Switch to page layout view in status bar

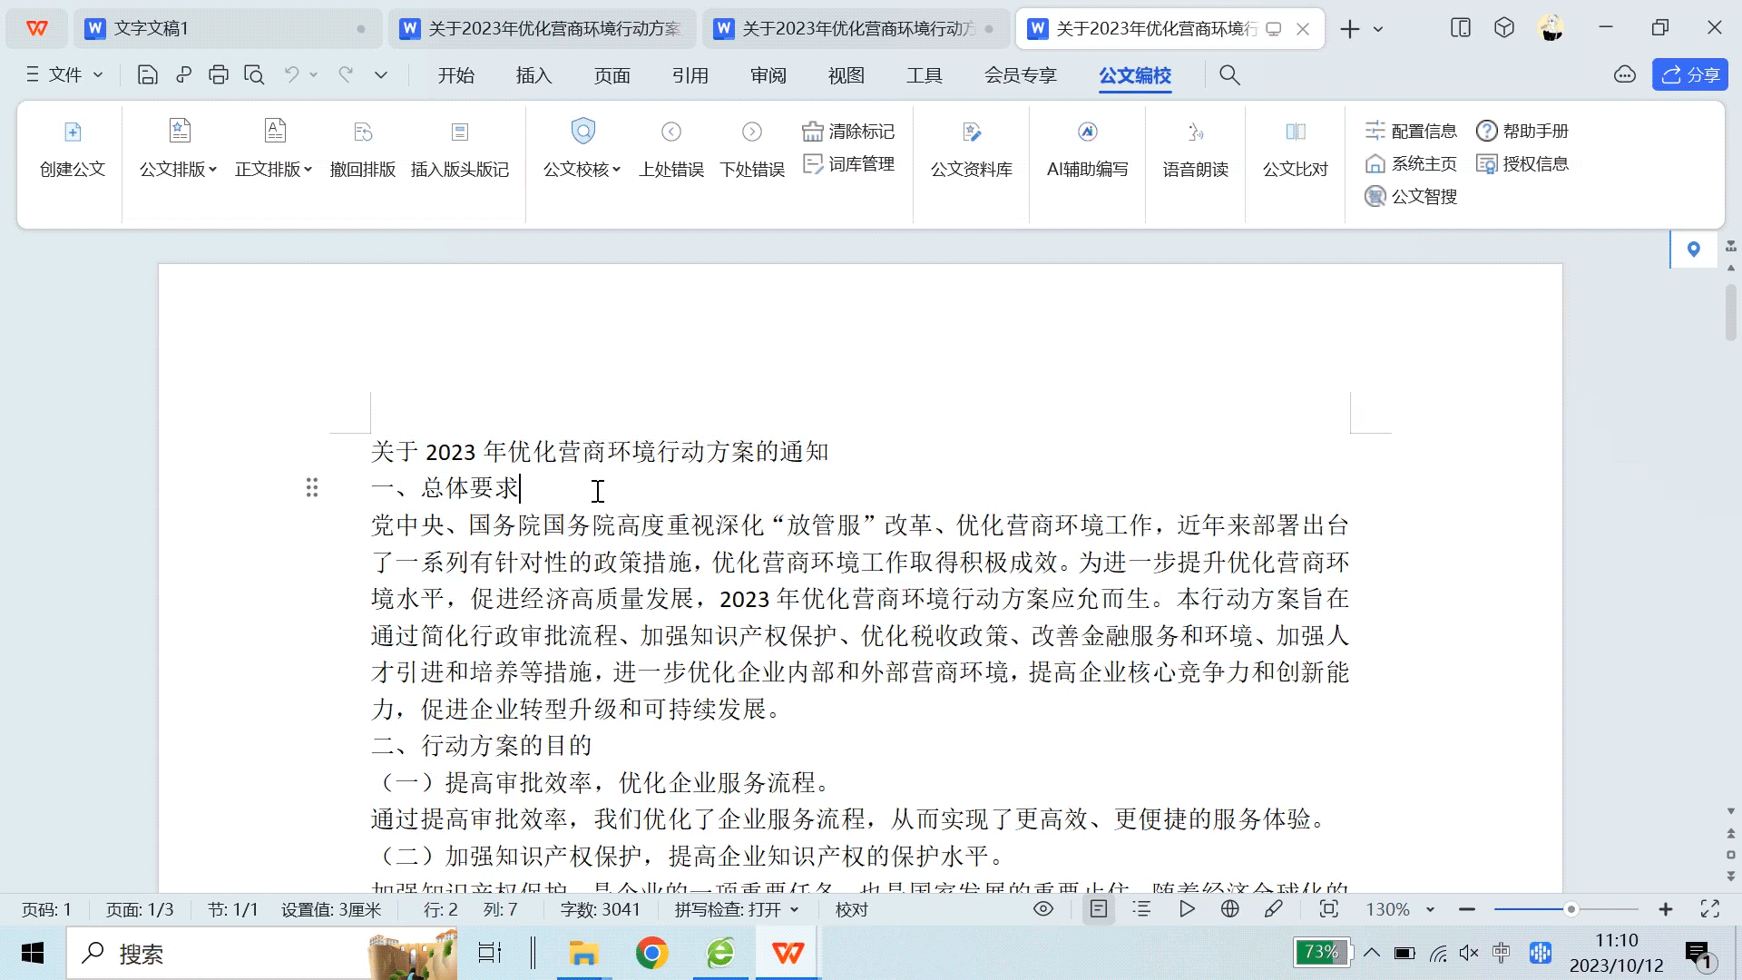pyautogui.click(x=1099, y=909)
